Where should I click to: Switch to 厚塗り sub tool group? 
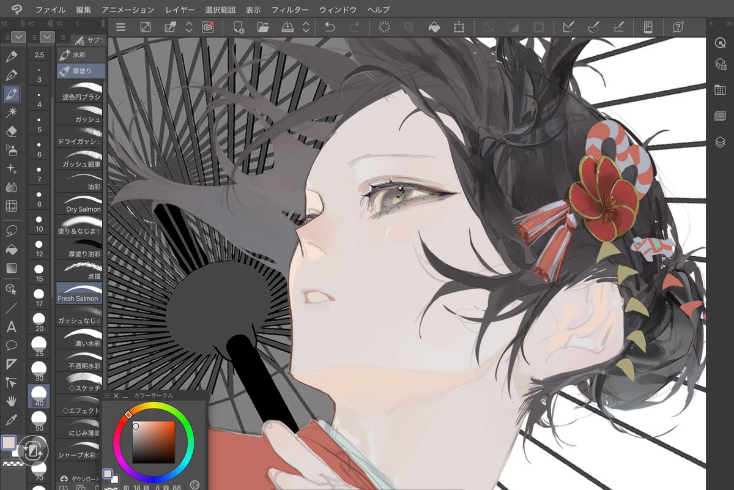click(81, 72)
